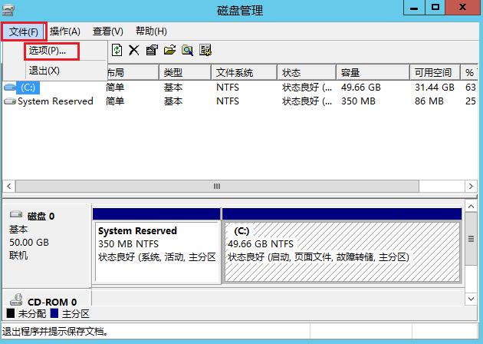Click the NTFS cell in the C: row
483x344 pixels.
click(228, 88)
